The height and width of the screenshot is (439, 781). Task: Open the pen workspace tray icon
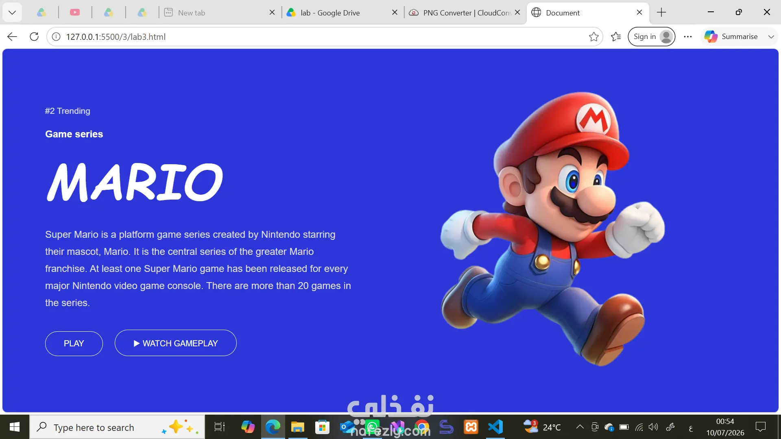pyautogui.click(x=670, y=427)
